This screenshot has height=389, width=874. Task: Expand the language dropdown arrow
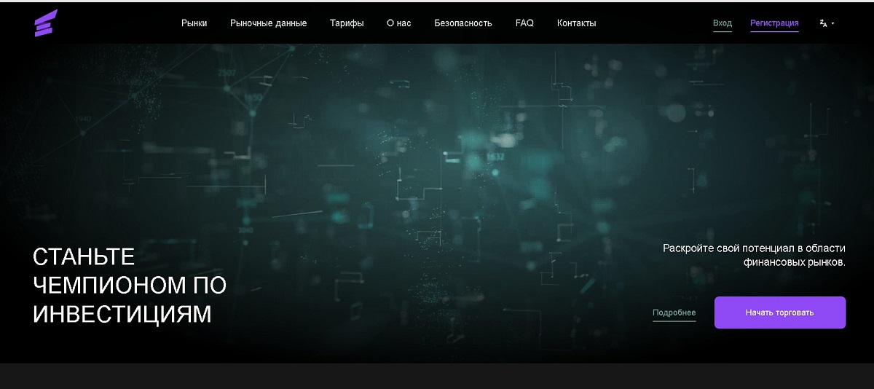[832, 23]
